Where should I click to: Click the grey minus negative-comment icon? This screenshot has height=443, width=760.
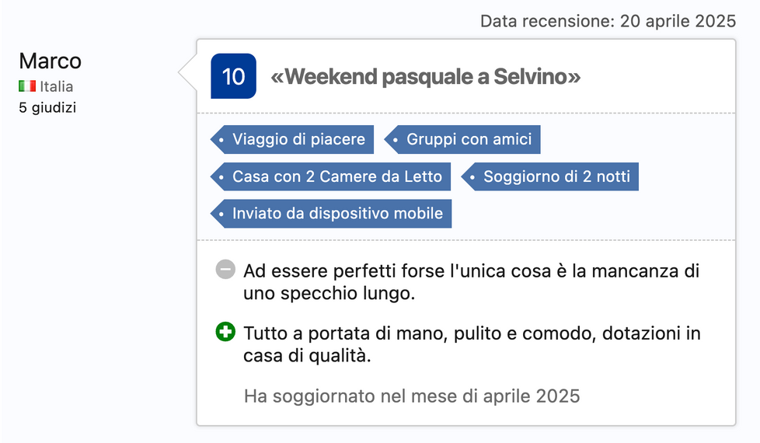225,270
